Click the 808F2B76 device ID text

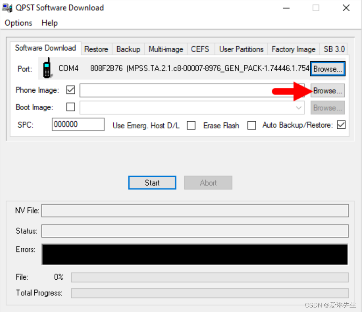[x=106, y=68]
